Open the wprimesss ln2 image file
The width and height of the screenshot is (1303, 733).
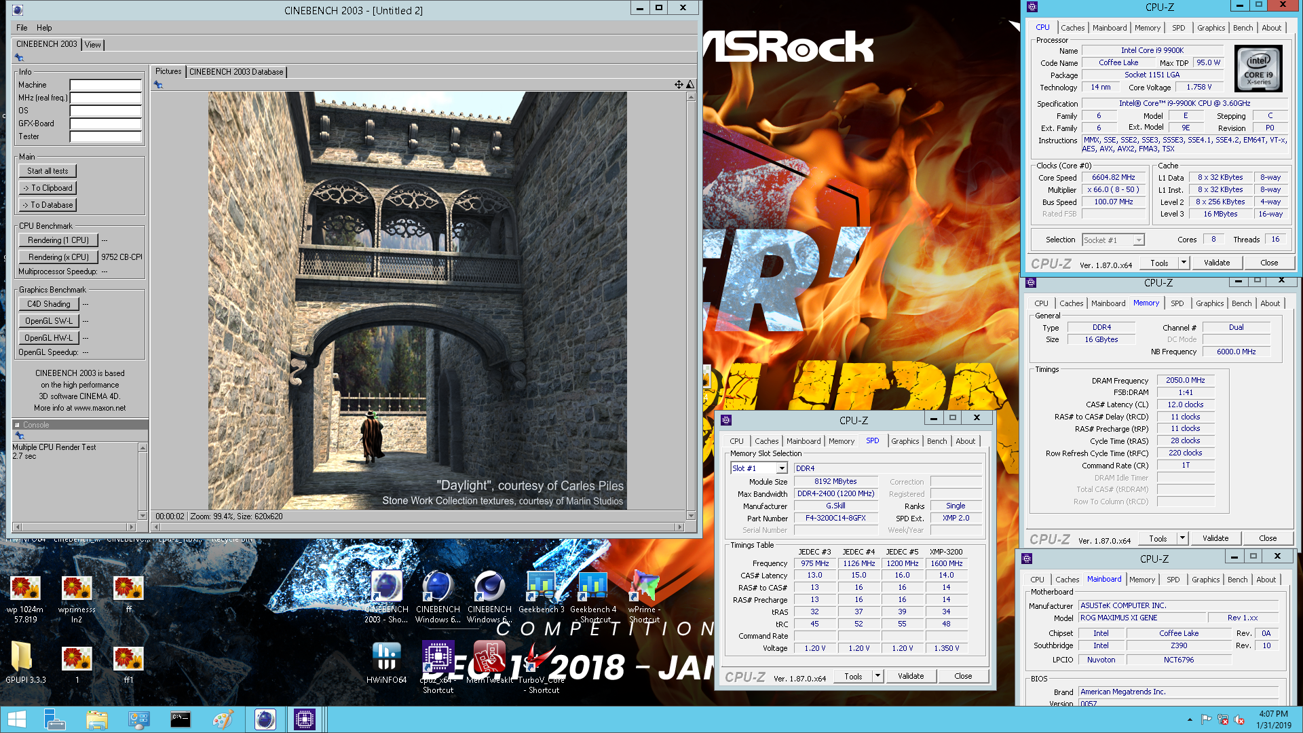click(x=77, y=600)
